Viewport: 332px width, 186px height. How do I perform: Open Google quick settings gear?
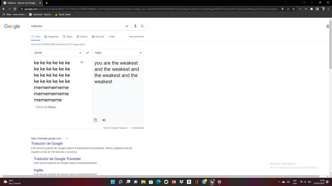point(328,26)
